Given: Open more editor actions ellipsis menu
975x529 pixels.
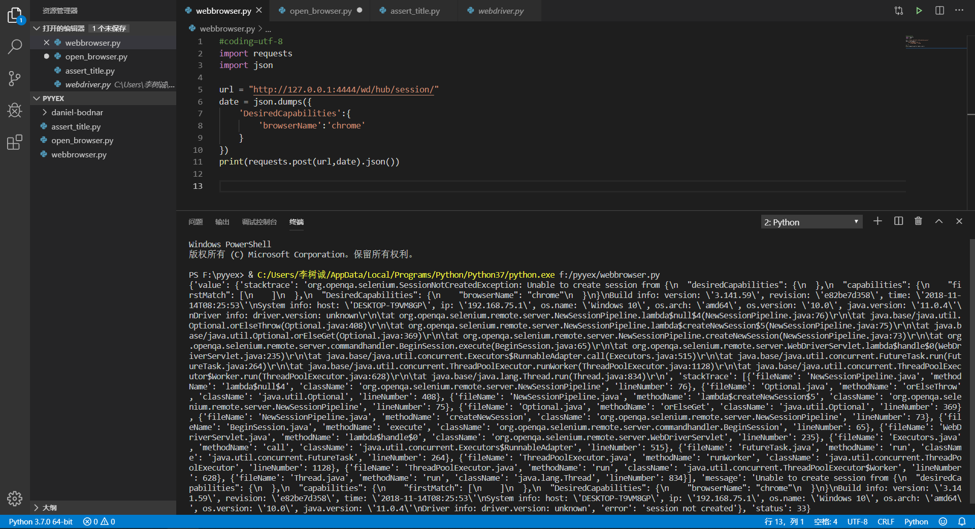Looking at the screenshot, I should point(959,11).
